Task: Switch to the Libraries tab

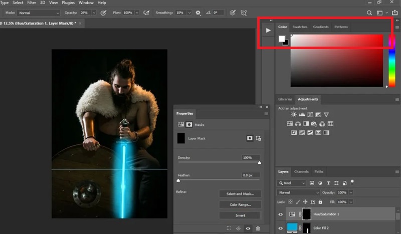Action: tap(285, 99)
